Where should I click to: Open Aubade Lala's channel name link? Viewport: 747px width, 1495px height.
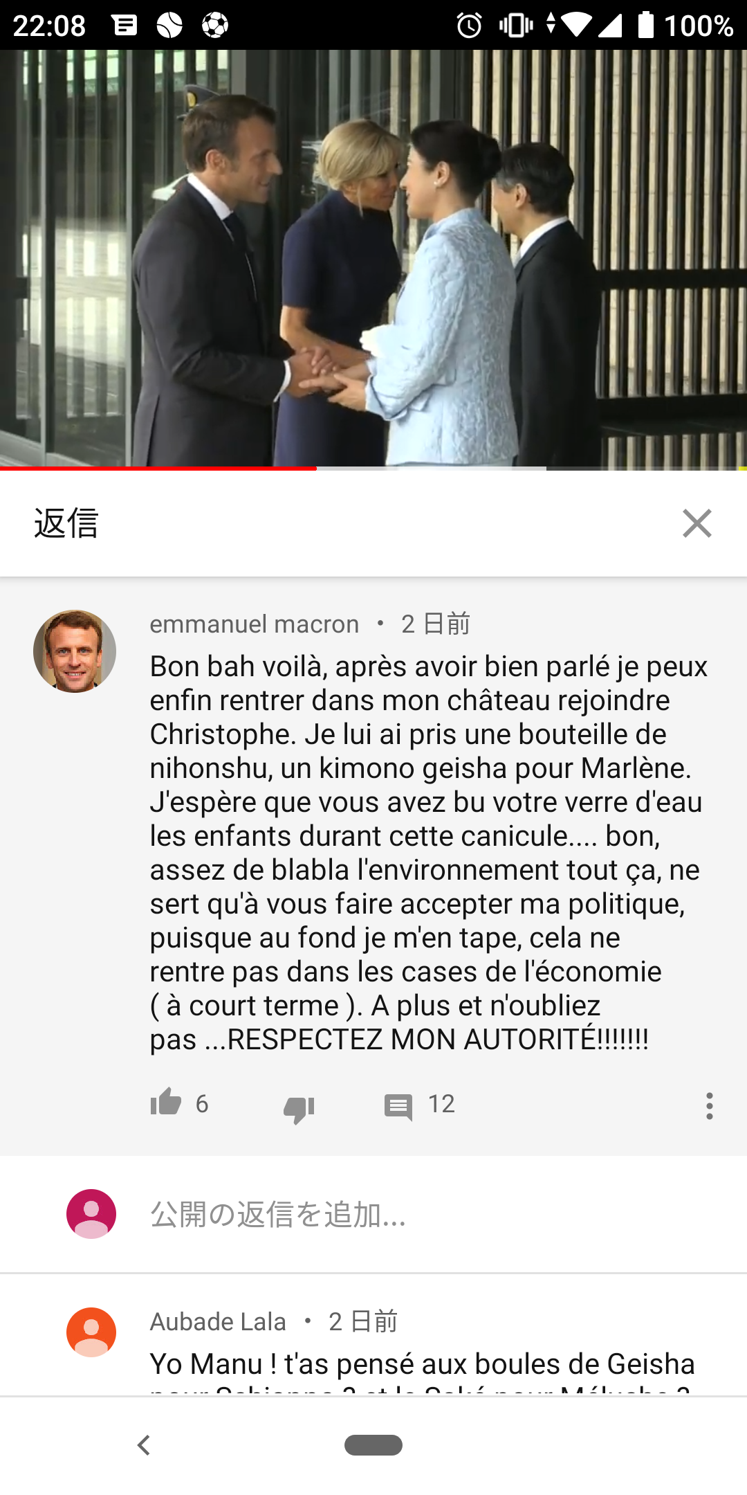pos(218,1321)
